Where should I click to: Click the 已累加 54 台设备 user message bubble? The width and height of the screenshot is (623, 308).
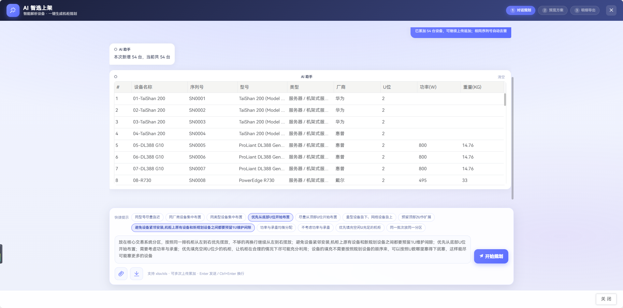point(461,32)
